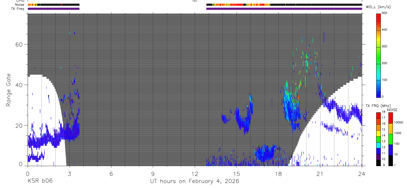
Task: Click the '9' hour tick on time axis
Action: (x=153, y=173)
